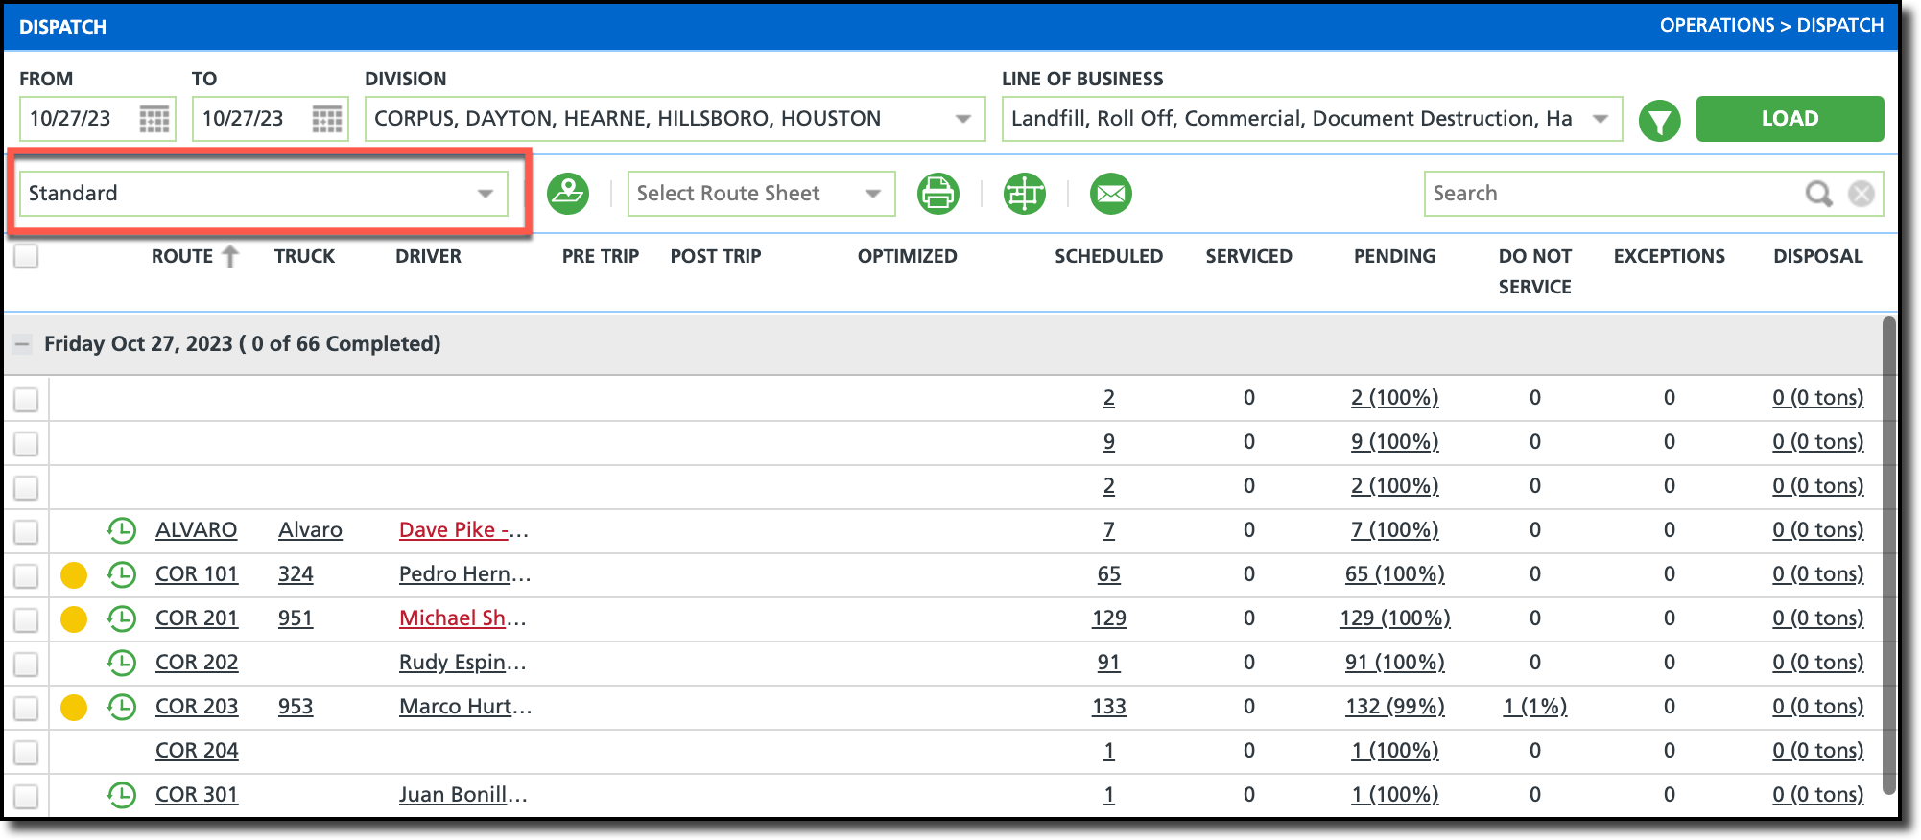Click the history clock icon for COR 301
Screen dimensions: 1921x840
(122, 795)
